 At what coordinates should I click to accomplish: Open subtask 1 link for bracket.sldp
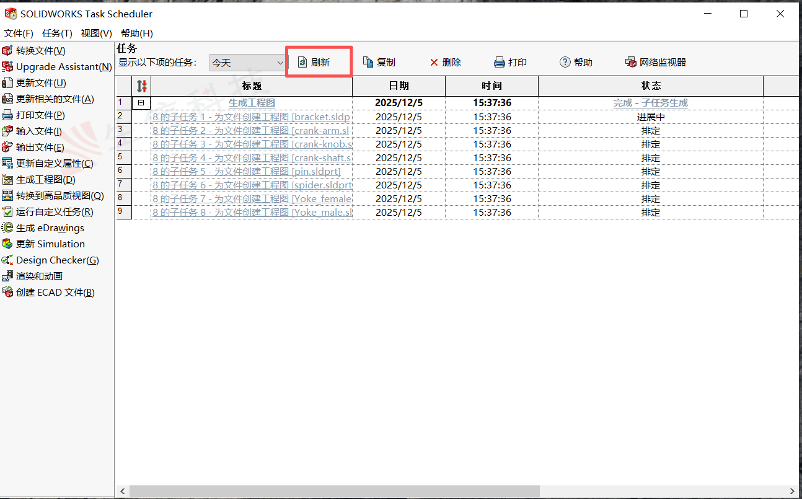(x=252, y=117)
